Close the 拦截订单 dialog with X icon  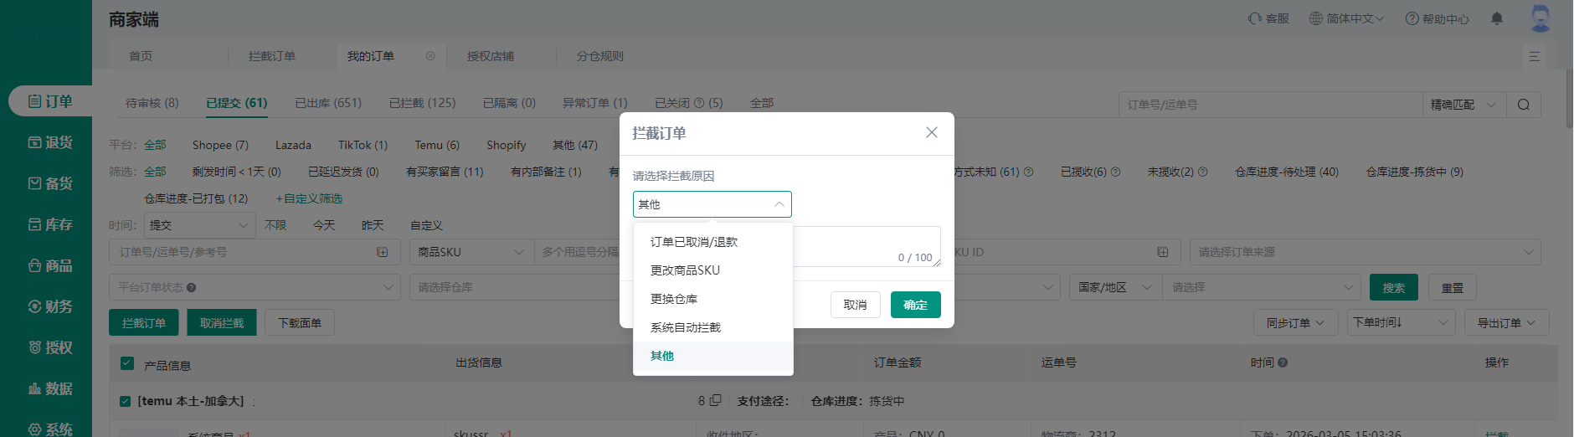931,132
